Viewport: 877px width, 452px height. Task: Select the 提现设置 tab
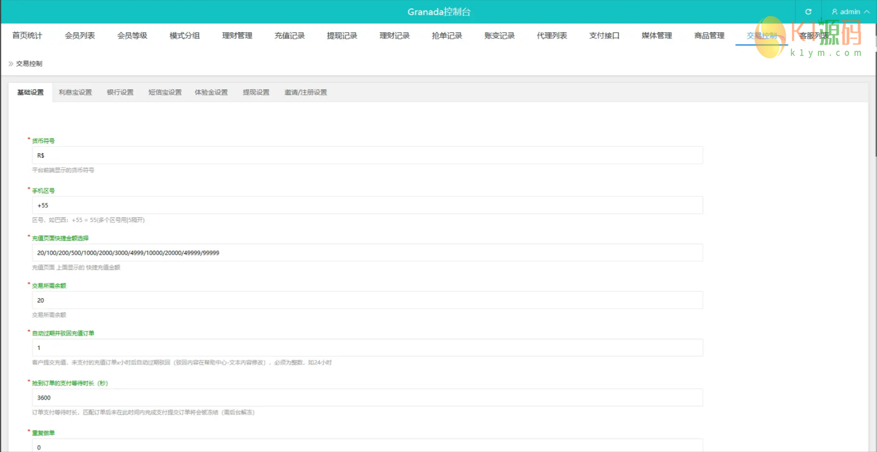pos(256,93)
